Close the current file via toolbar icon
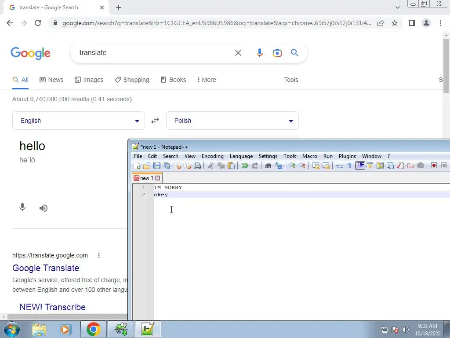 point(178,165)
